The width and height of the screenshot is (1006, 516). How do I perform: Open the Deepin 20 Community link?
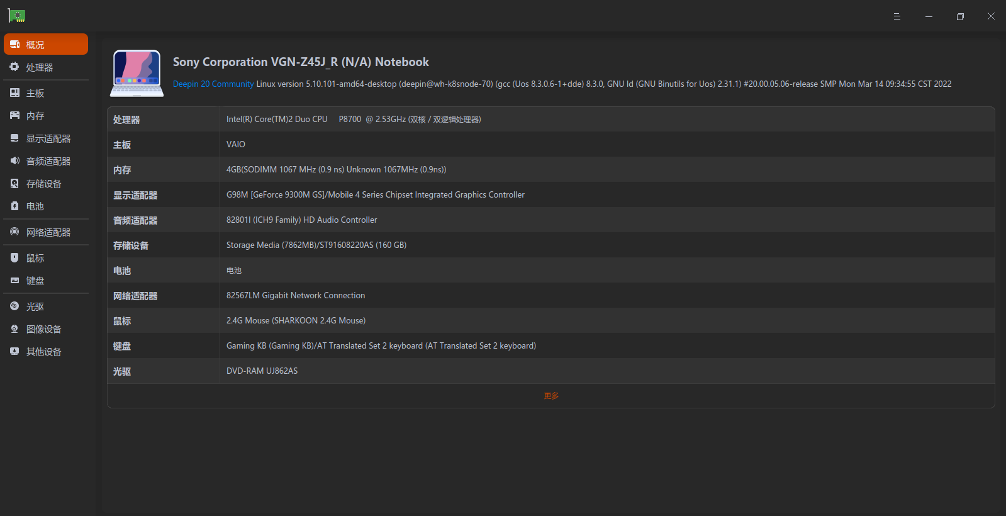coord(213,84)
